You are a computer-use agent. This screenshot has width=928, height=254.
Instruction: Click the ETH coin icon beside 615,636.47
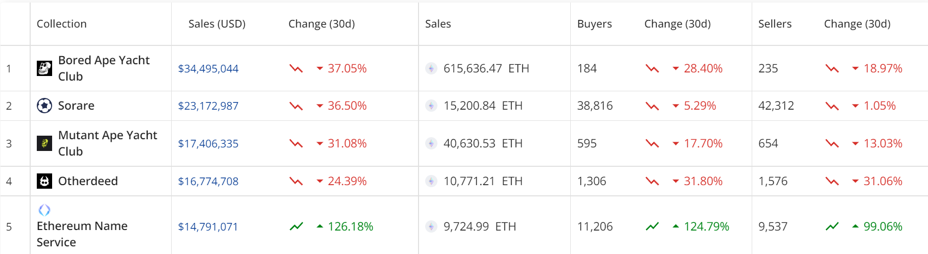coord(431,68)
